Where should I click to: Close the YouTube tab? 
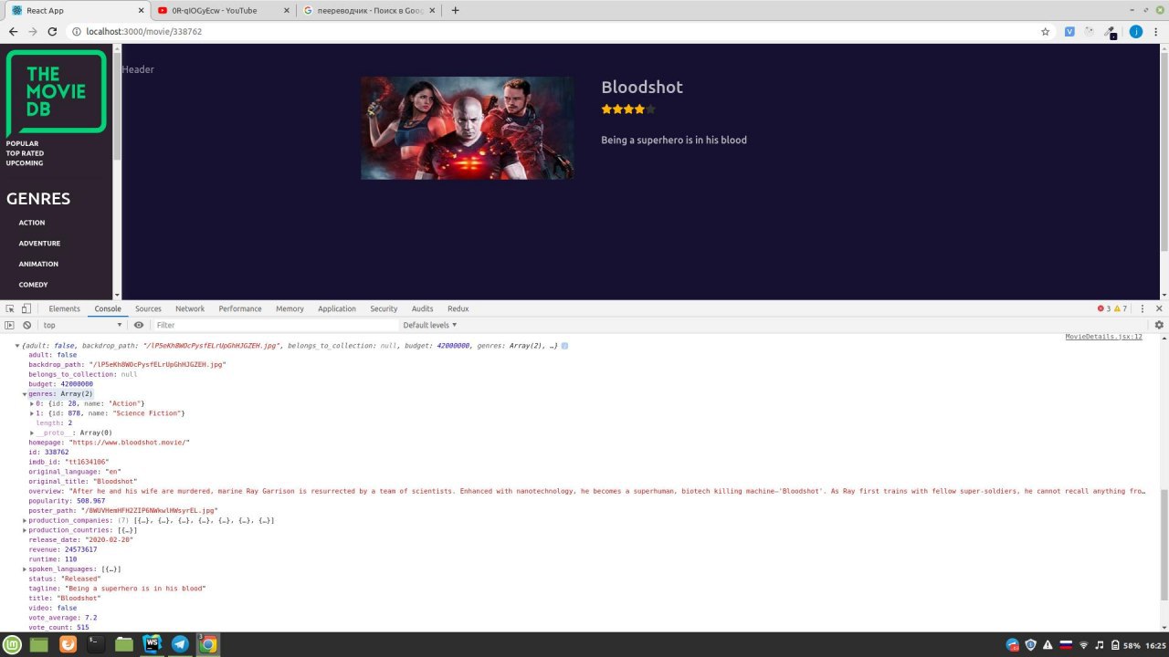(288, 11)
